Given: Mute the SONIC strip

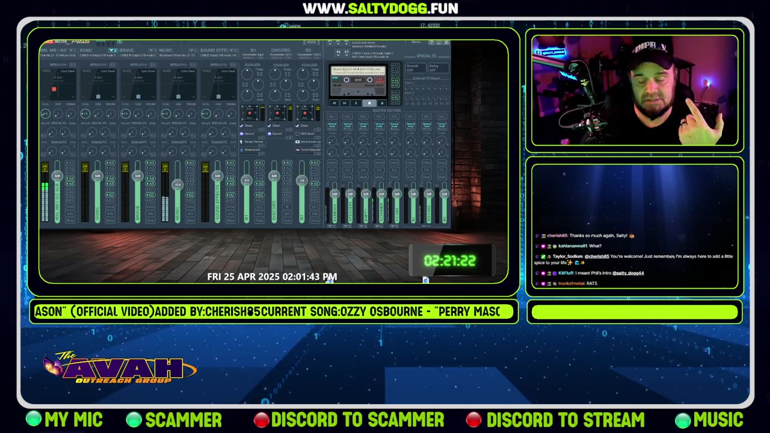Looking at the screenshot, I should pyautogui.click(x=110, y=220).
